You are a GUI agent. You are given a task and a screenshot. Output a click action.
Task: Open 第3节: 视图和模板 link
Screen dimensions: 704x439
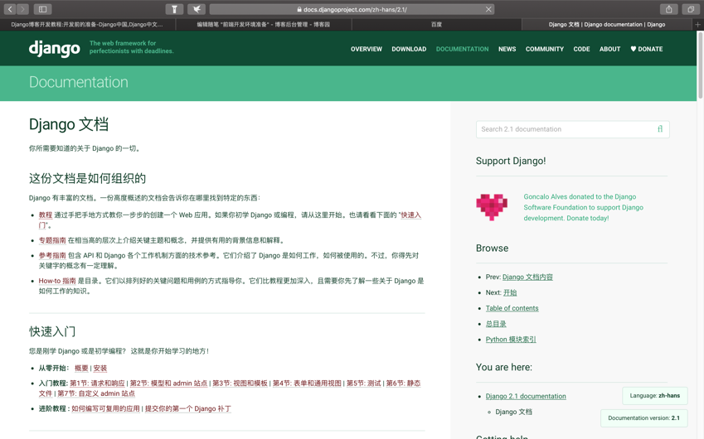point(240,384)
